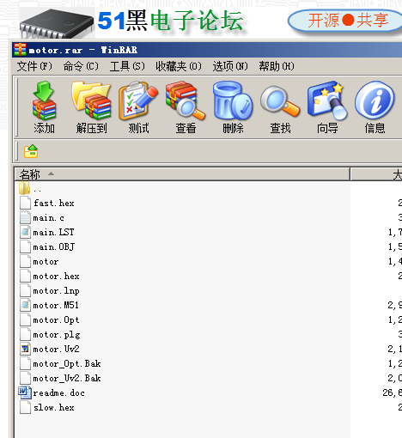Open the 工具(S) menu
Viewport: 402px width, 438px height.
(127, 66)
